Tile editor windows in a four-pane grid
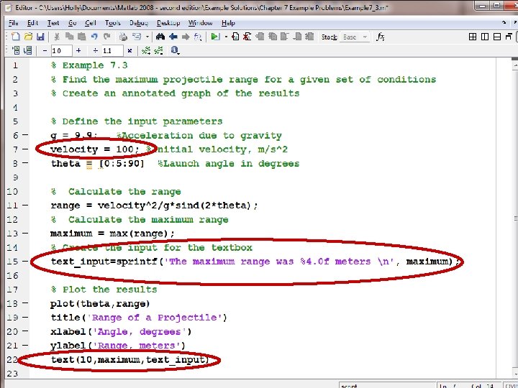 tap(473, 37)
